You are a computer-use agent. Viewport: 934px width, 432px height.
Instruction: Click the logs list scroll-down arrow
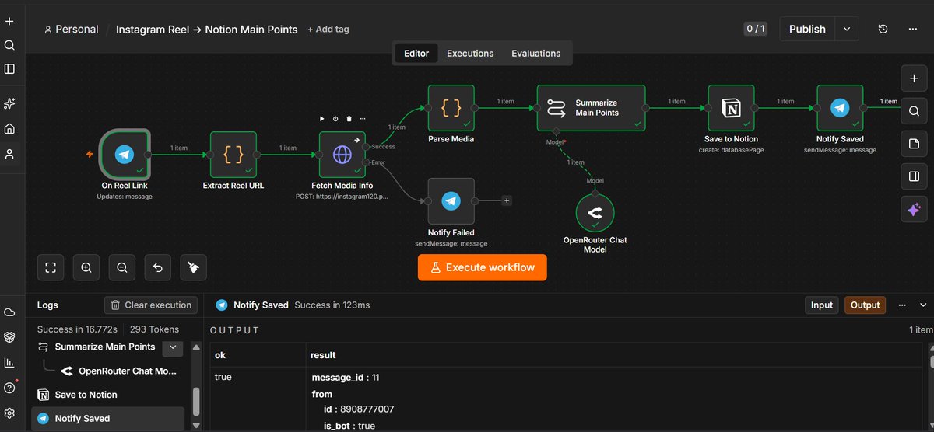tap(196, 426)
